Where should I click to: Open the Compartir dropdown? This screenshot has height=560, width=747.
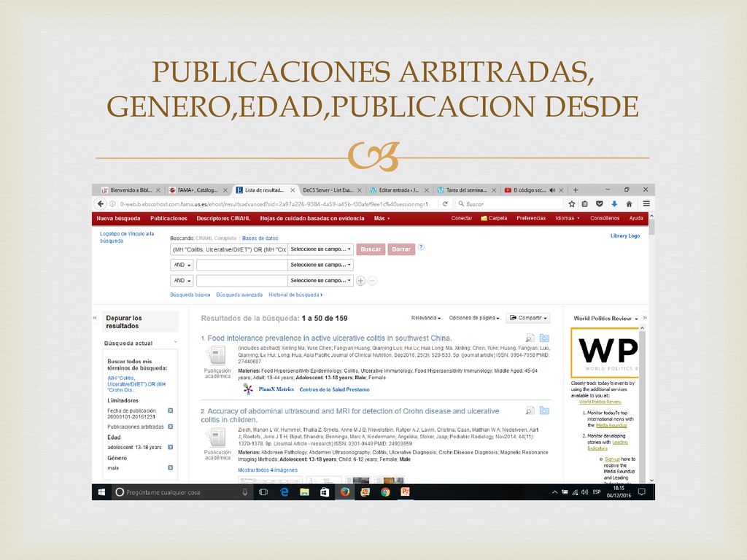click(x=528, y=318)
